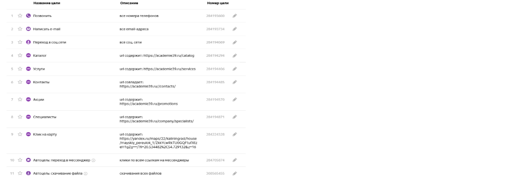Viewport: 528px width, 188px height.
Task: Star the Позвонить goal as favorite
Action: [20, 16]
